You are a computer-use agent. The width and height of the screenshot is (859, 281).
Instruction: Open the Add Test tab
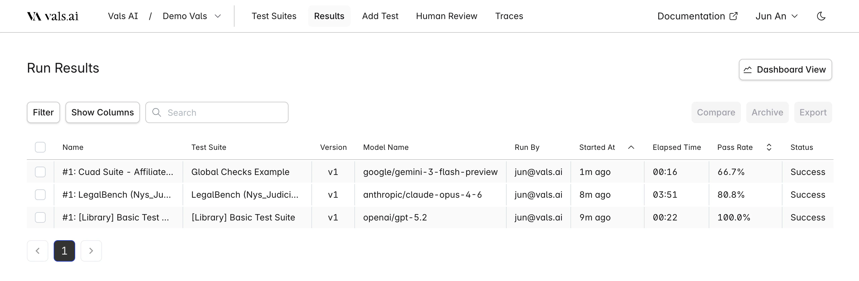(x=380, y=16)
